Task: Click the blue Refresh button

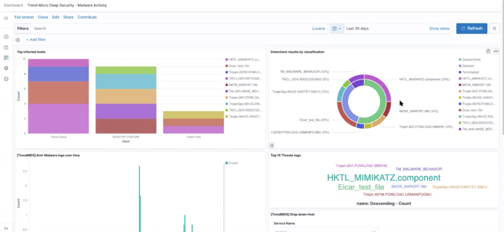Action: click(471, 29)
